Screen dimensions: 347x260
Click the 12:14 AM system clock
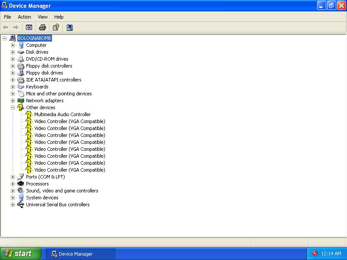(331, 253)
